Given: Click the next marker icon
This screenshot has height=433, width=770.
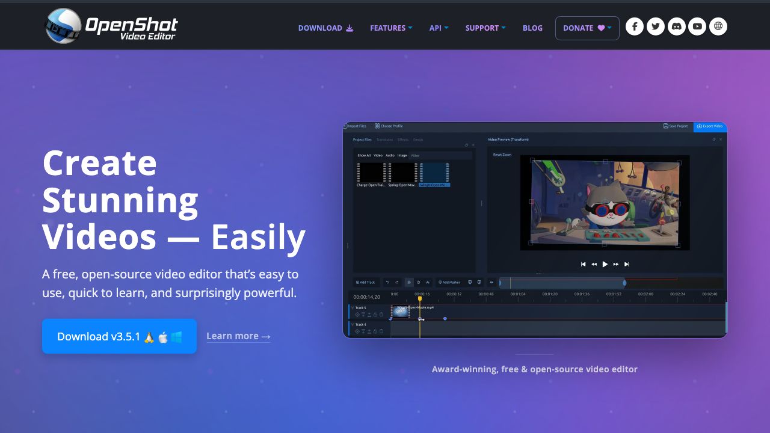Looking at the screenshot, I should point(479,282).
